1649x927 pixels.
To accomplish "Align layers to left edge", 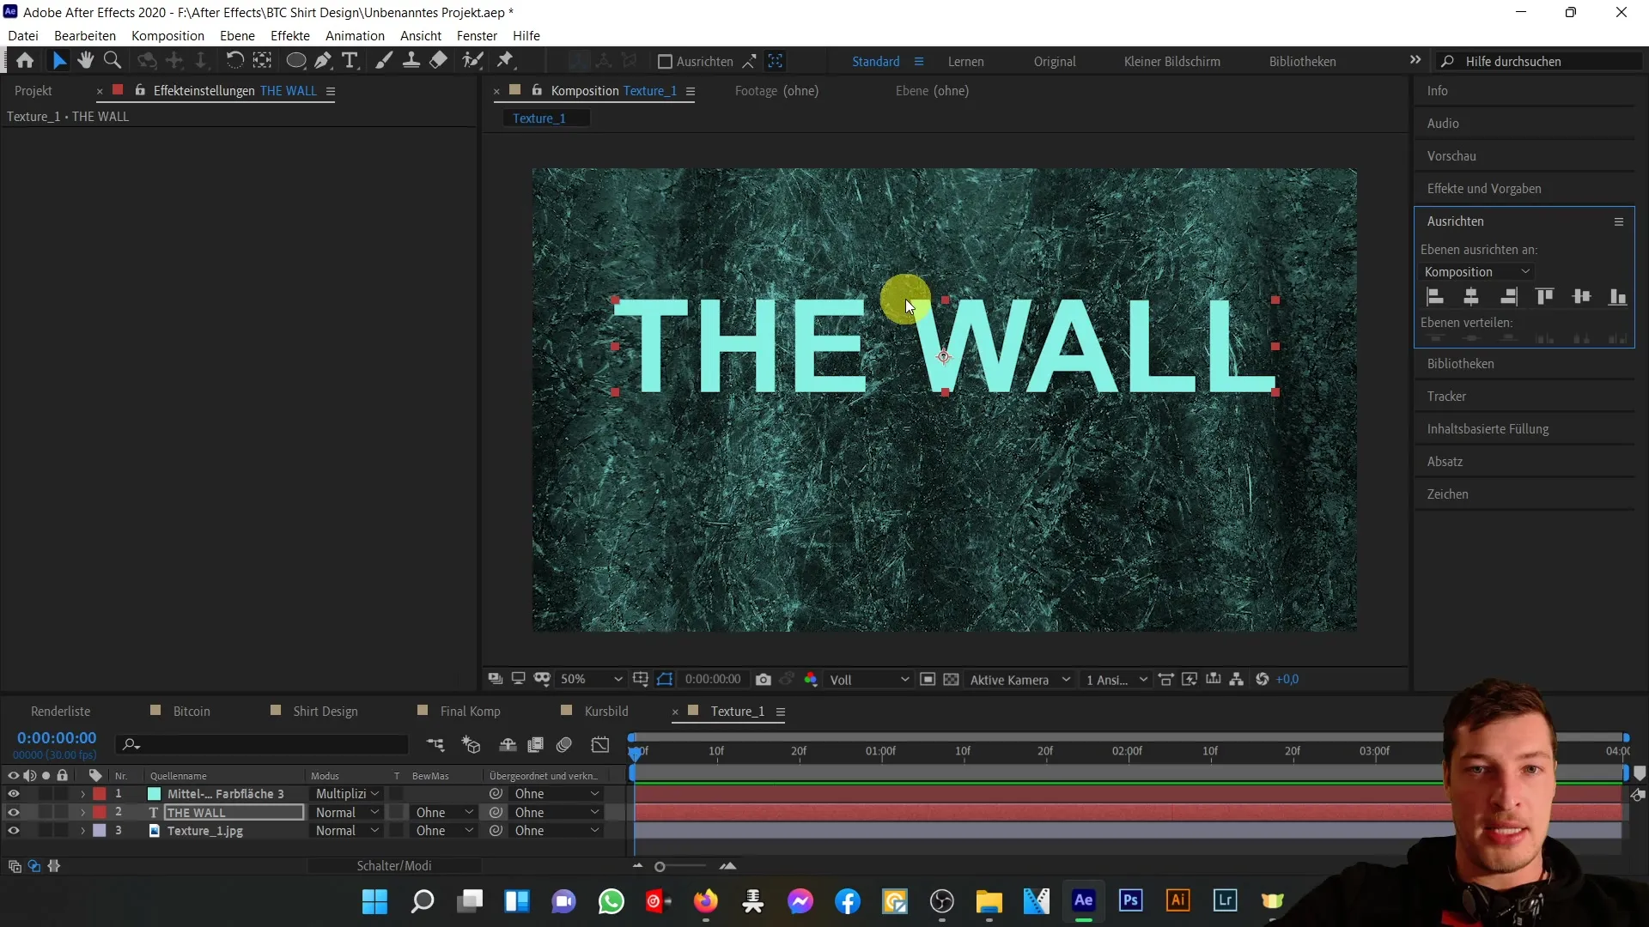I will pos(1434,297).
